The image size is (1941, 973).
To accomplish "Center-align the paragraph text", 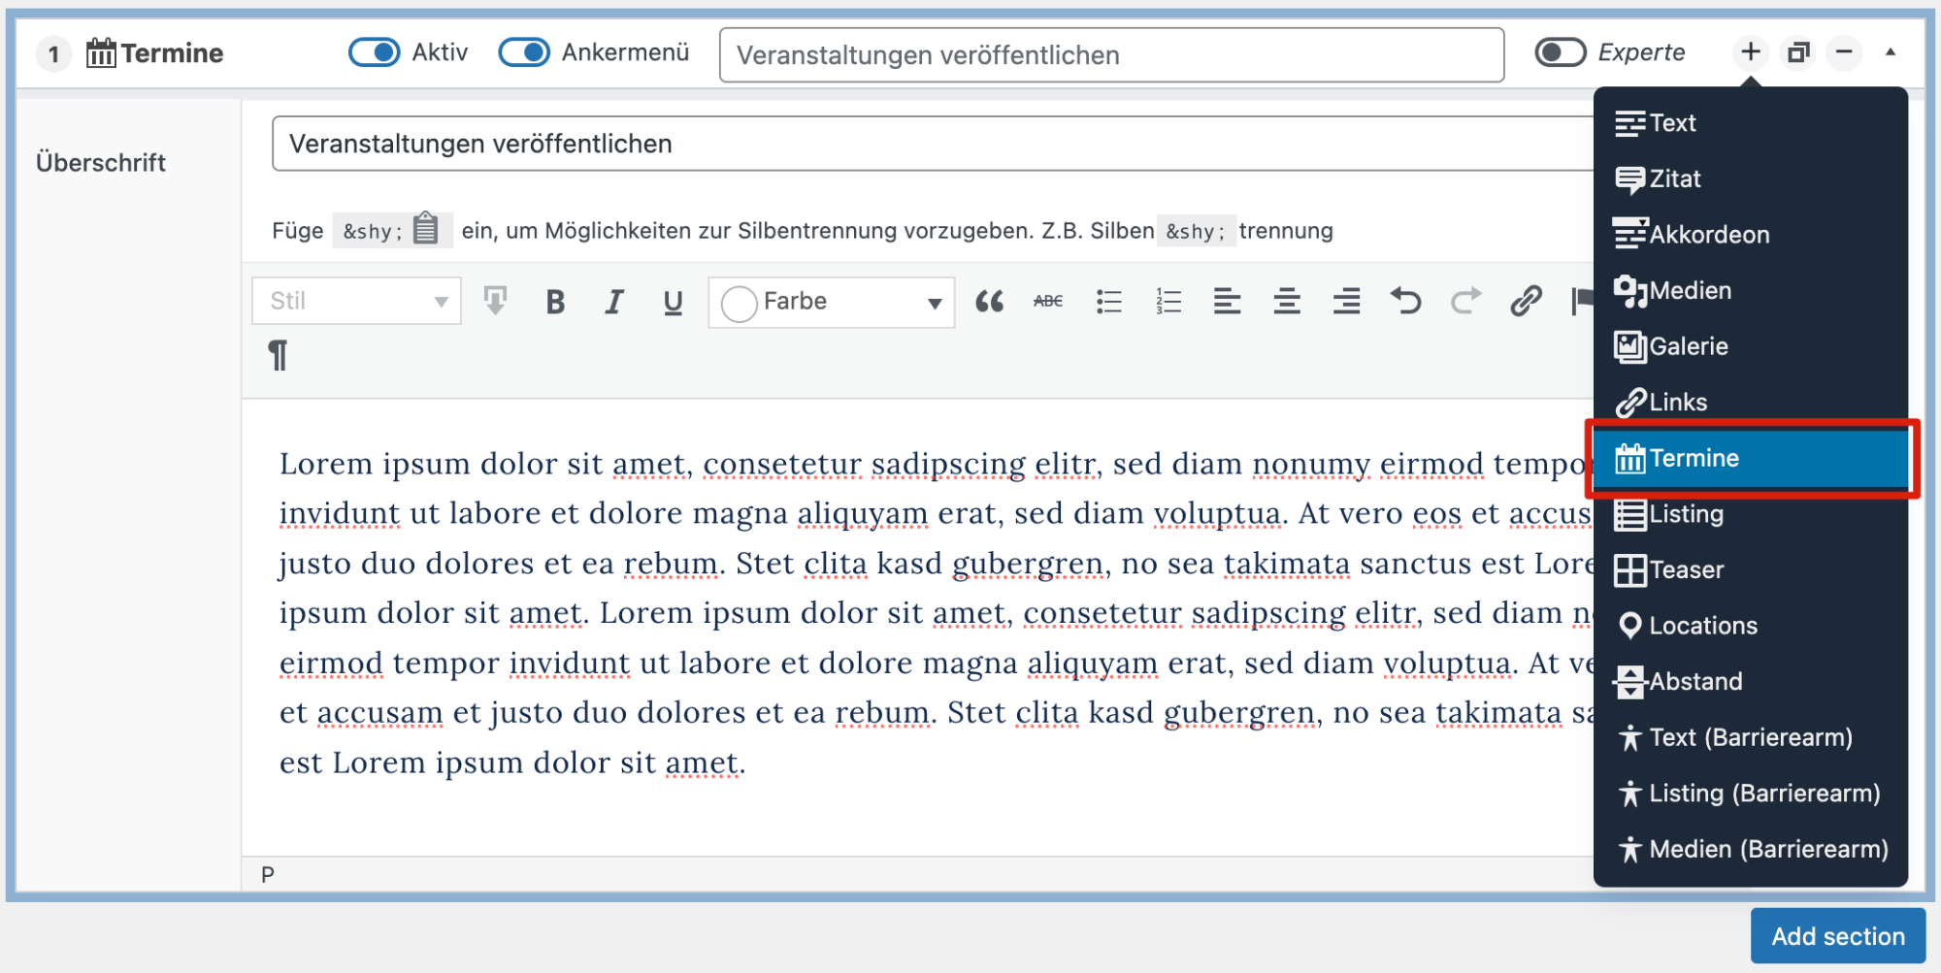I will [x=1287, y=302].
